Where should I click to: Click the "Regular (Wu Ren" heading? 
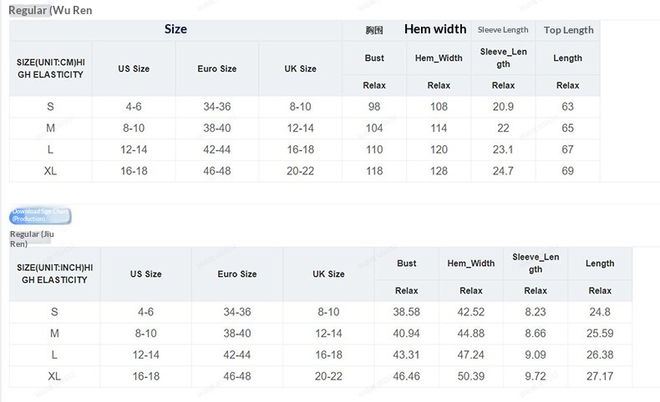[50, 10]
